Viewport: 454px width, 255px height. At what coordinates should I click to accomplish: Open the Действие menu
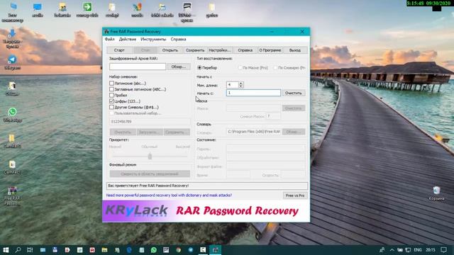128,40
